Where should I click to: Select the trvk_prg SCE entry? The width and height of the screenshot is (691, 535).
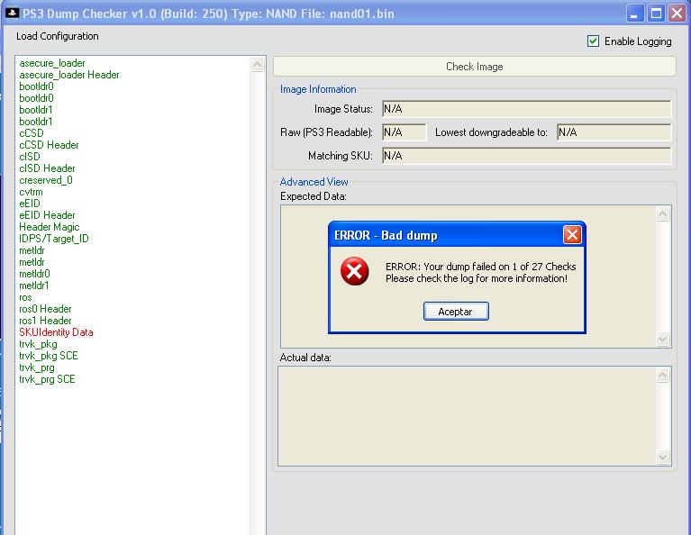pyautogui.click(x=47, y=379)
